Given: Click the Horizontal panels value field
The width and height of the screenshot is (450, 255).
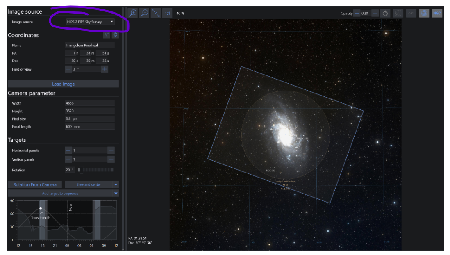Looking at the screenshot, I should tap(89, 150).
